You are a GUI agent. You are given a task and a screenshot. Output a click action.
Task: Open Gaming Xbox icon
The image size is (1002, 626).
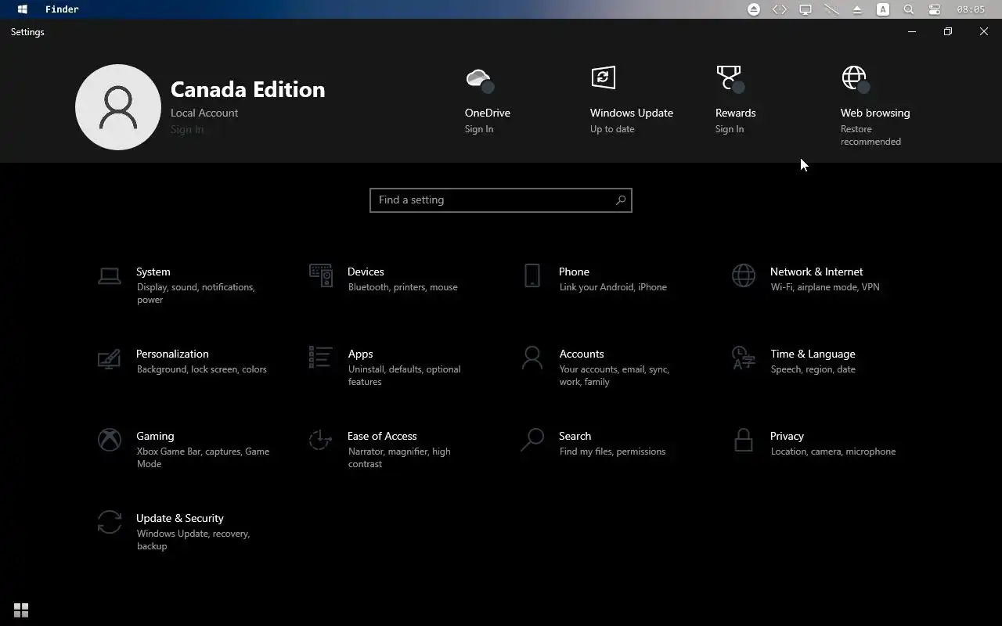(110, 440)
